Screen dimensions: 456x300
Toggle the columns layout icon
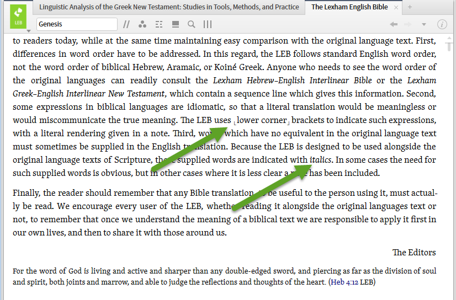(208, 24)
